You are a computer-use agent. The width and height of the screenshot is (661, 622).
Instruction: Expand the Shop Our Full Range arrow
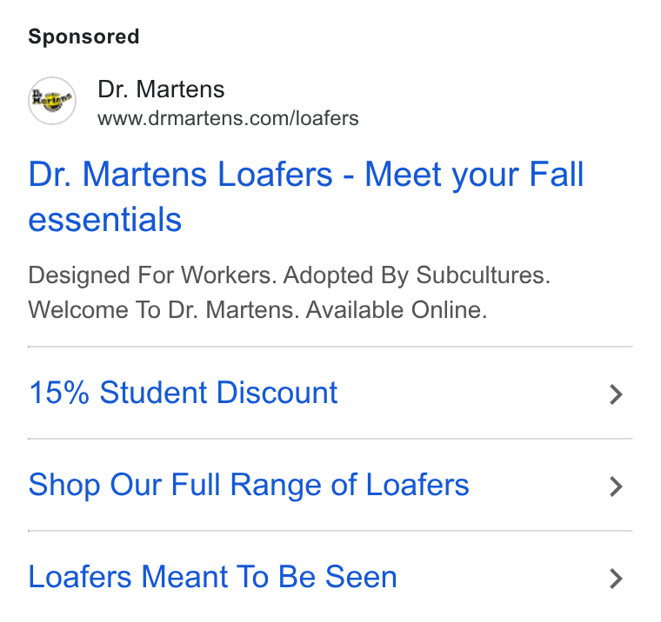click(x=616, y=486)
